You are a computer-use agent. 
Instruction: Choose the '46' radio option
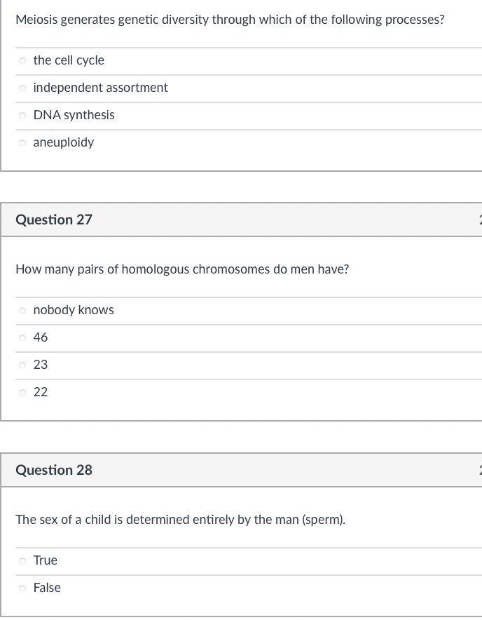23,338
